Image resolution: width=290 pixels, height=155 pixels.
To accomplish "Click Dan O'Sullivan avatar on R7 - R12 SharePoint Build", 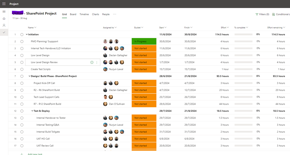I will click(x=105, y=104).
